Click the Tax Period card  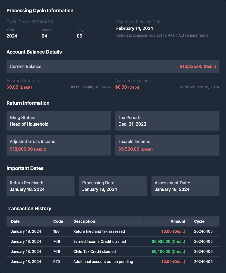(x=167, y=121)
